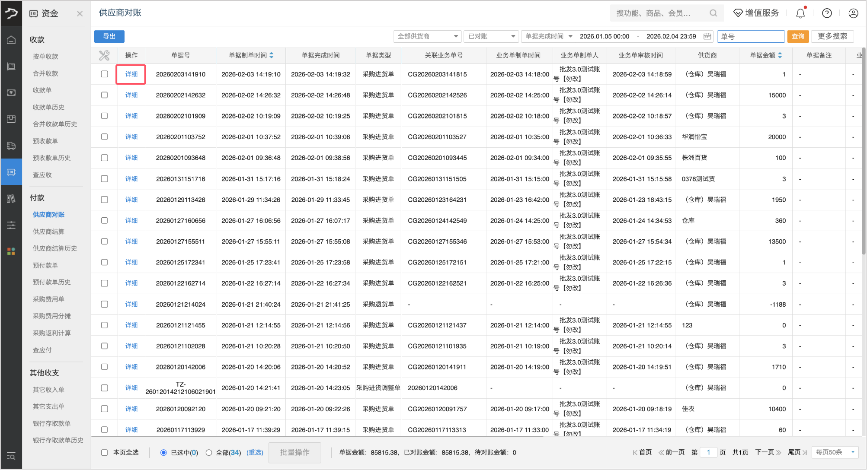Image resolution: width=867 pixels, height=470 pixels.
Task: Tick the checkbox for document 20260203141910
Action: 104,74
